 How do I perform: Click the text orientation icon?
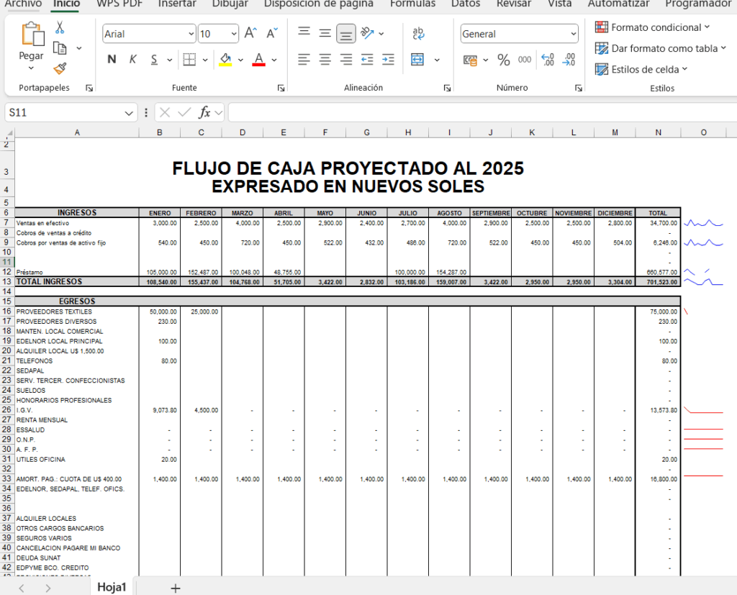(367, 33)
